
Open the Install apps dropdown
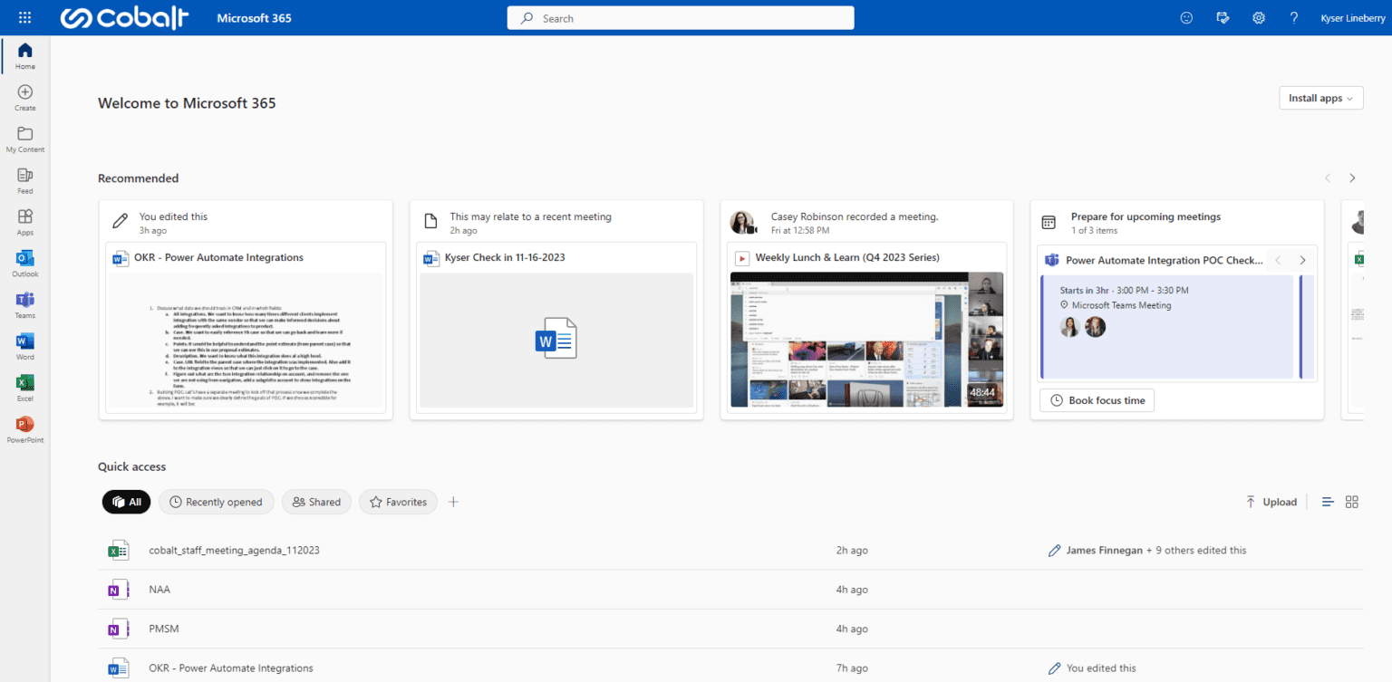1320,97
